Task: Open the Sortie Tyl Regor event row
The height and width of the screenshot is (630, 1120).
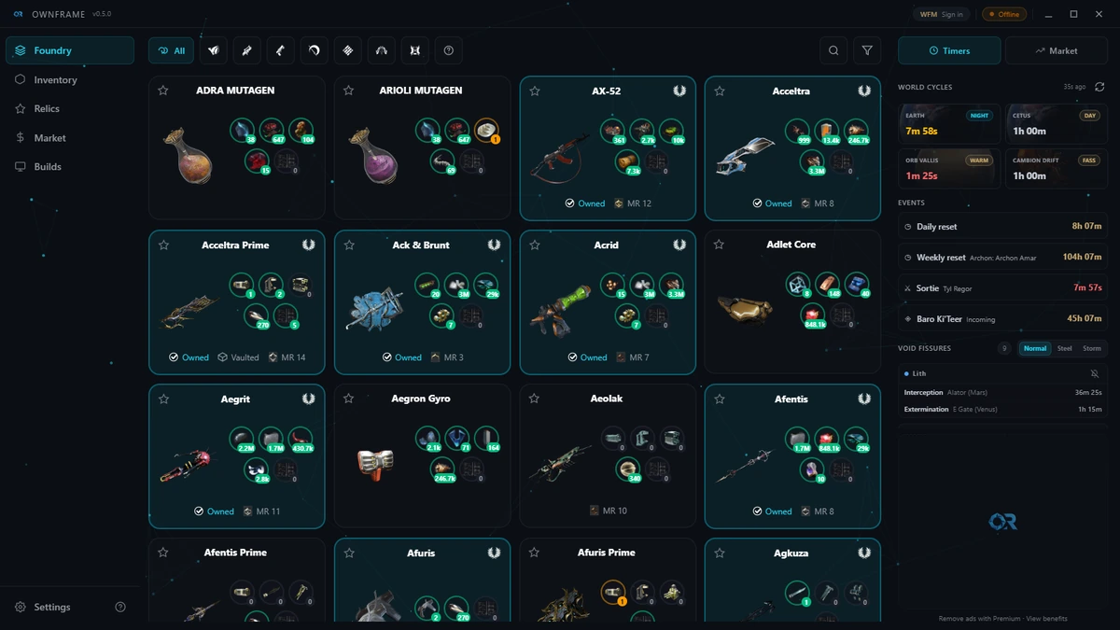Action: (1003, 287)
